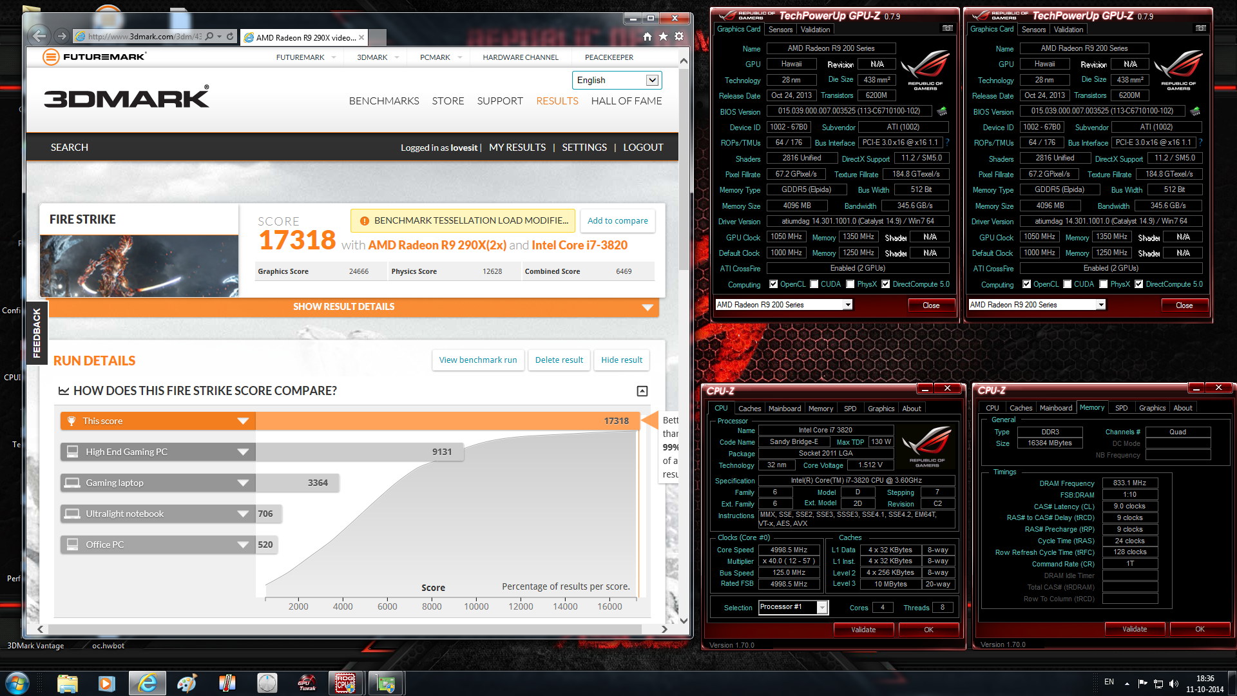Open RESULTS menu on 3DMark site

[557, 101]
